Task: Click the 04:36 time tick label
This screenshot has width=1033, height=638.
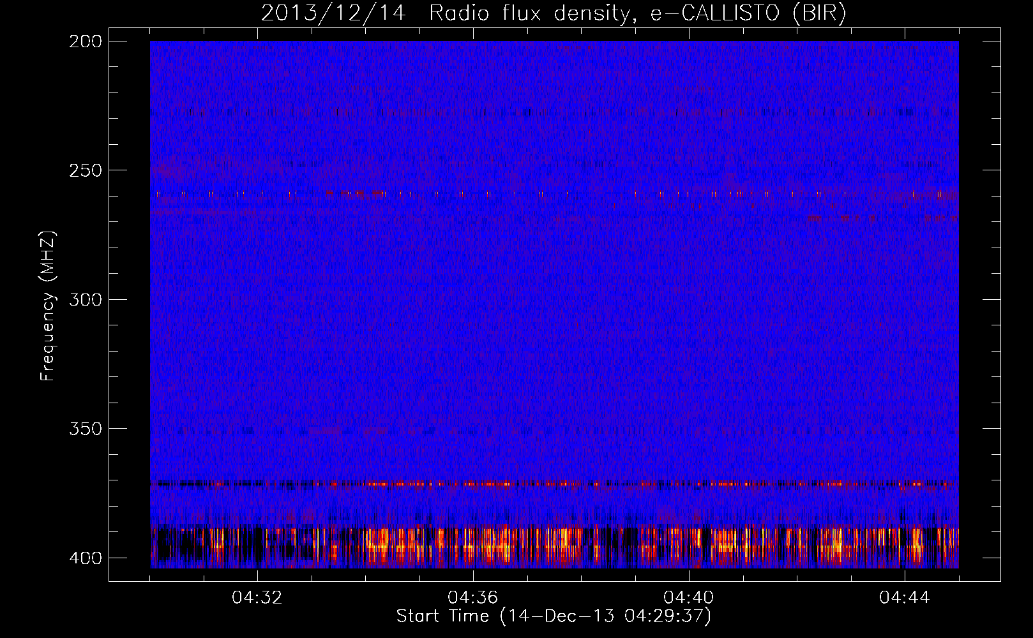Action: (x=473, y=598)
